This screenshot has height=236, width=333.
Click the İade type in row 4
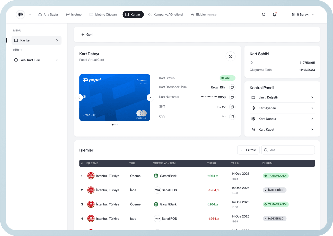click(133, 219)
